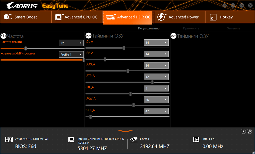Click the По умолчанию button
Screen dimensions: 255x154
point(149,28)
